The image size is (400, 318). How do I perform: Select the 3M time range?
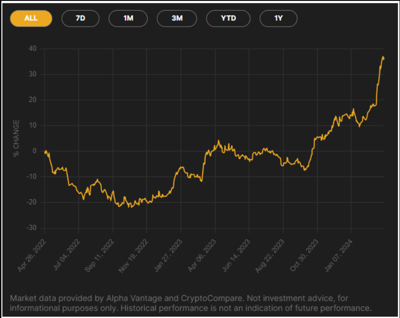click(177, 18)
